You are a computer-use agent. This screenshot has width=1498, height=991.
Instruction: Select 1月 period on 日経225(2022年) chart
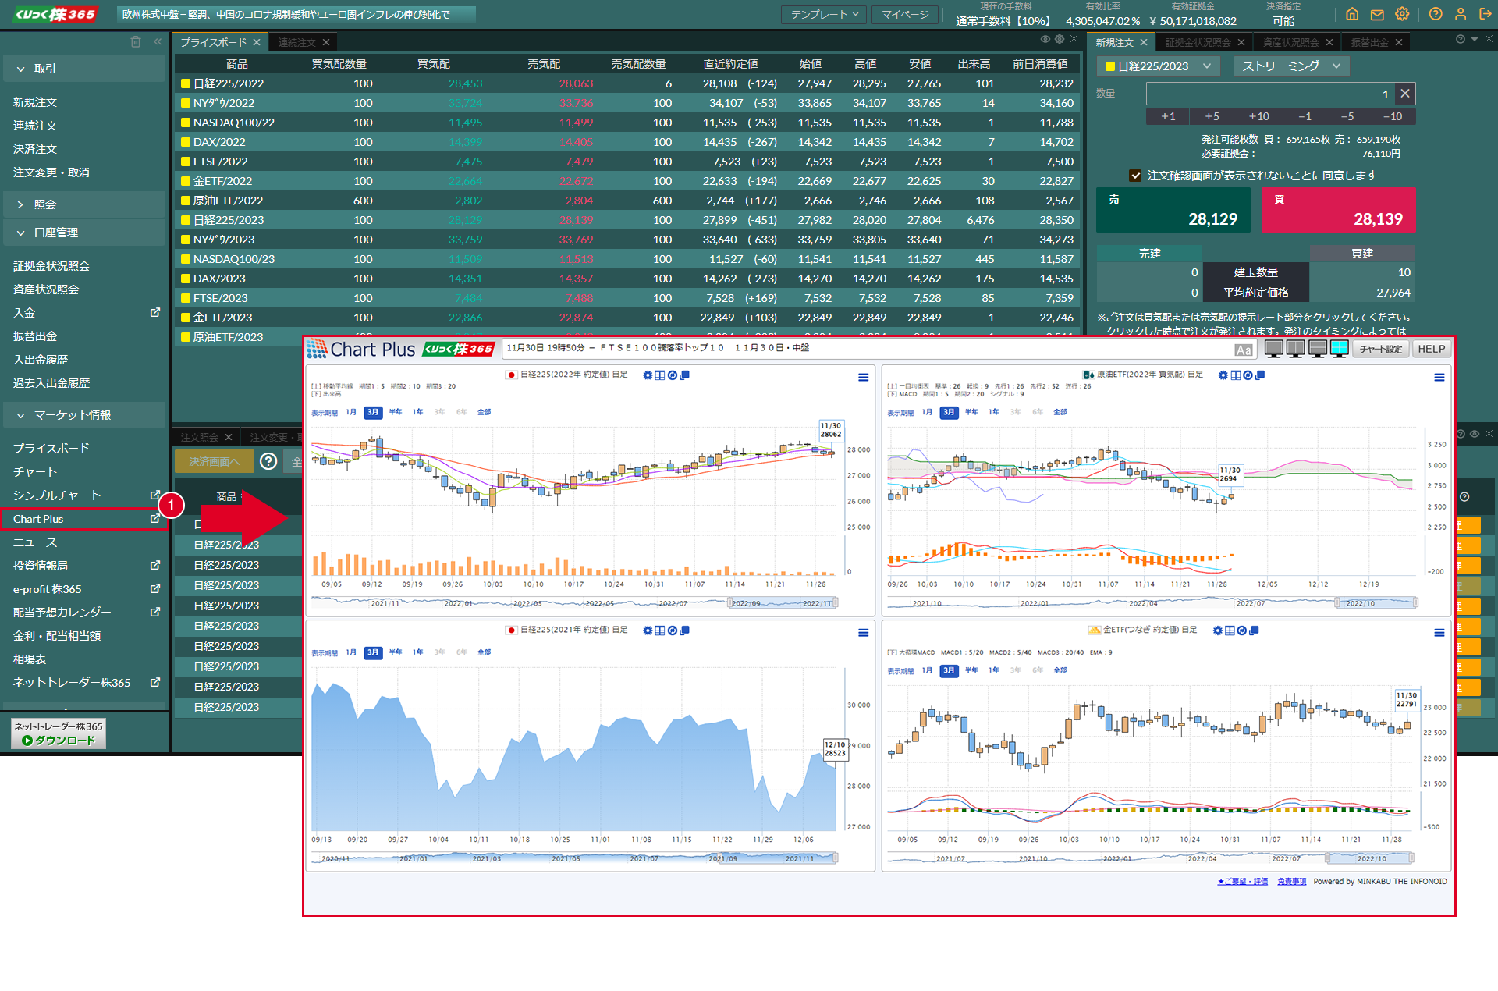point(351,412)
